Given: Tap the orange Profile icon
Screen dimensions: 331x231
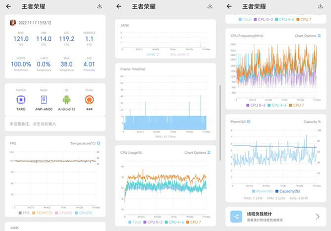Looking at the screenshot, I should (89, 100).
